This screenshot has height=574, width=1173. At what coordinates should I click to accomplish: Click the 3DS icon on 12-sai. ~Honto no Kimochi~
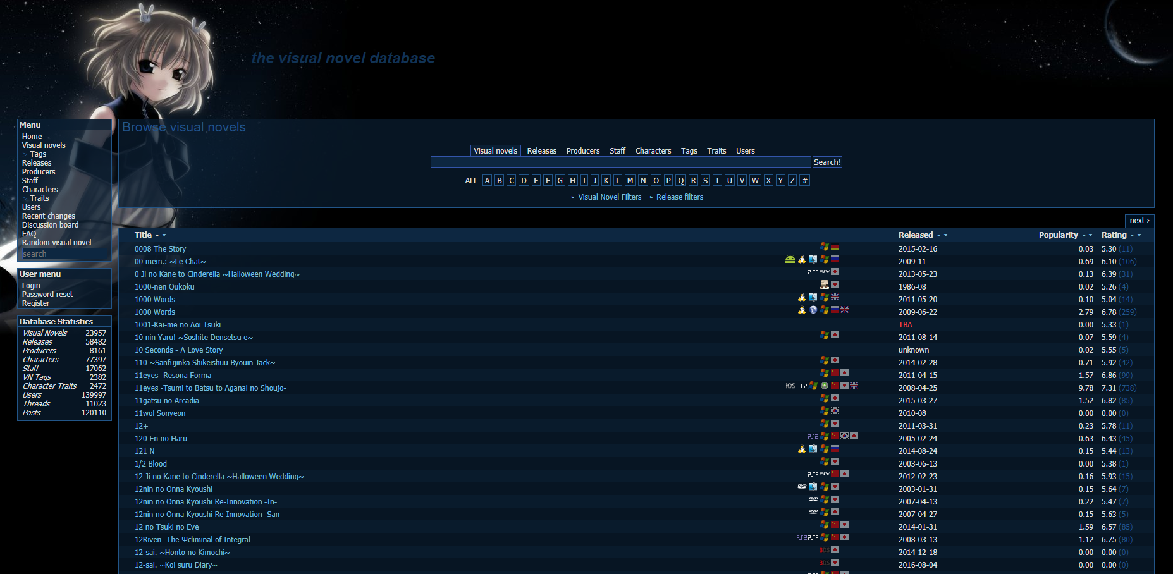[824, 550]
